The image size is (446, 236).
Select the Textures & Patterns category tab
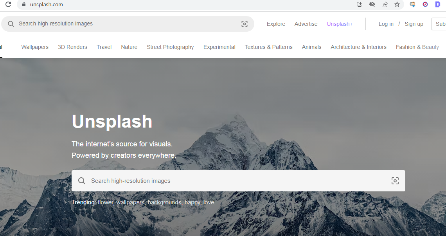tap(268, 47)
